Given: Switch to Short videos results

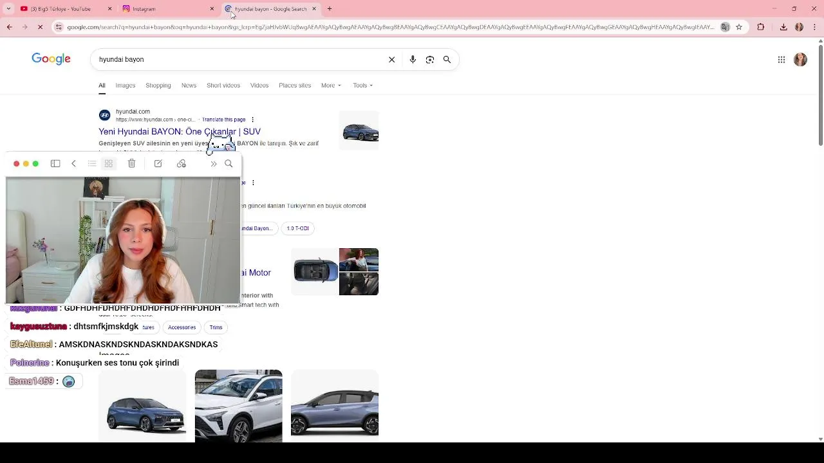Looking at the screenshot, I should pyautogui.click(x=223, y=86).
